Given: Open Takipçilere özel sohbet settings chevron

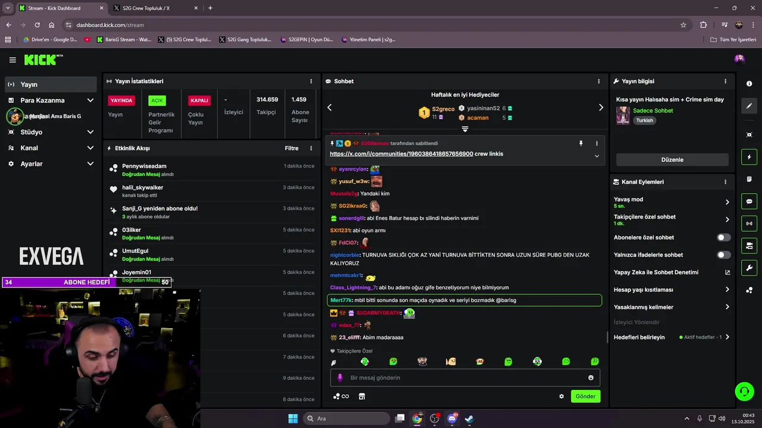Looking at the screenshot, I should (x=727, y=219).
